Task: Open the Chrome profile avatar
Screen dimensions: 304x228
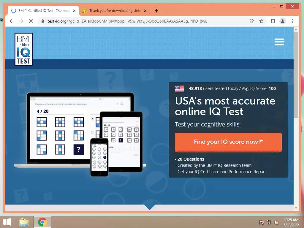Action: coord(283,21)
